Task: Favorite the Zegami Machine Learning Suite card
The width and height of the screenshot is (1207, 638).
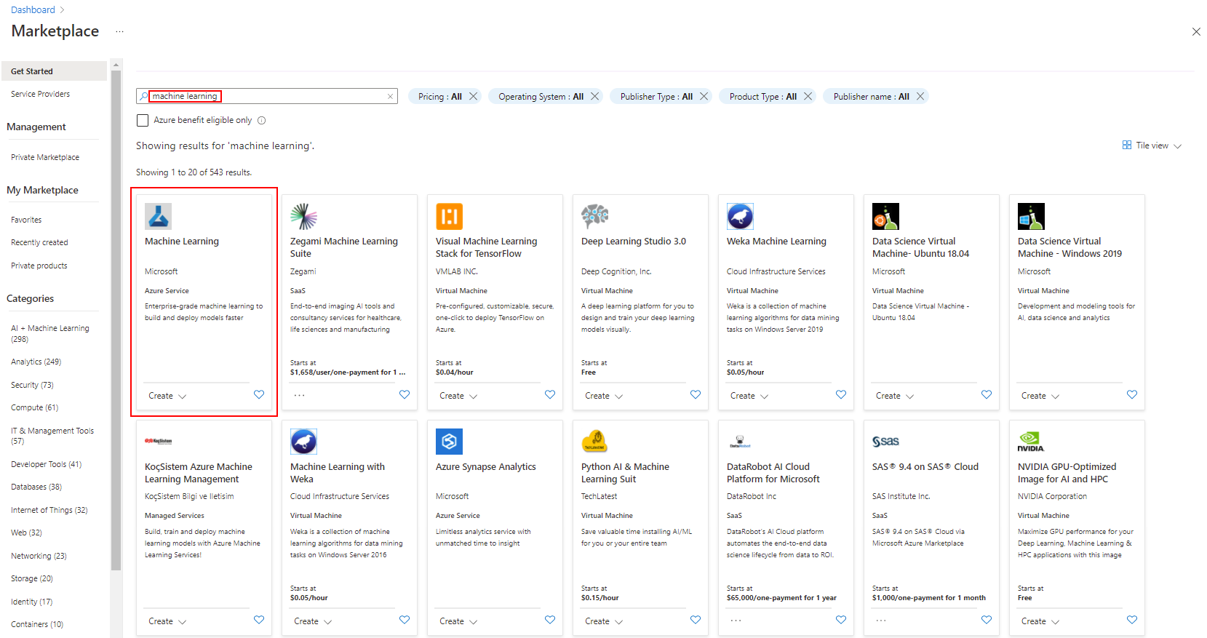Action: pos(405,394)
